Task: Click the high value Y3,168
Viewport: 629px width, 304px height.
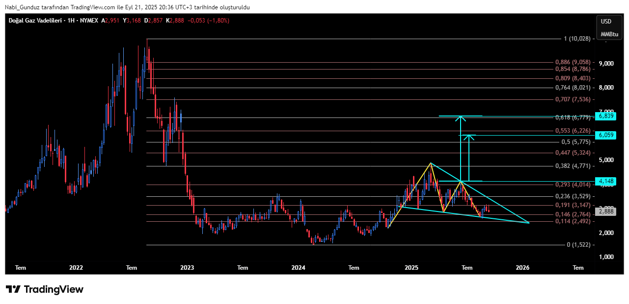Action: point(132,21)
